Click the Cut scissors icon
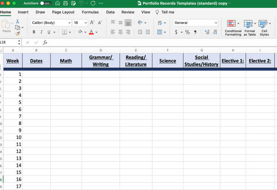The height and width of the screenshot is (190, 277). tap(17, 21)
